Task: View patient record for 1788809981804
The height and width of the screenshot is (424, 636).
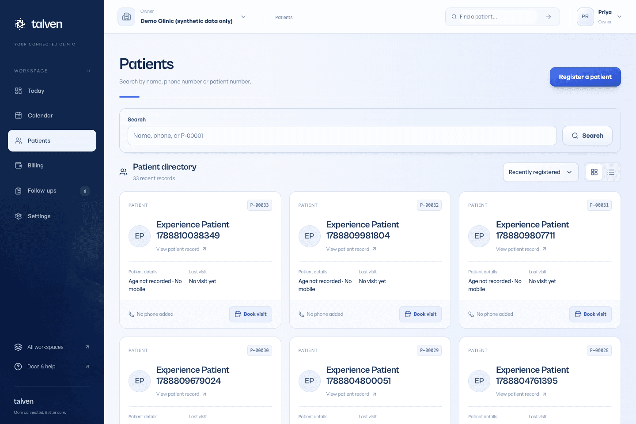Action: (x=351, y=249)
